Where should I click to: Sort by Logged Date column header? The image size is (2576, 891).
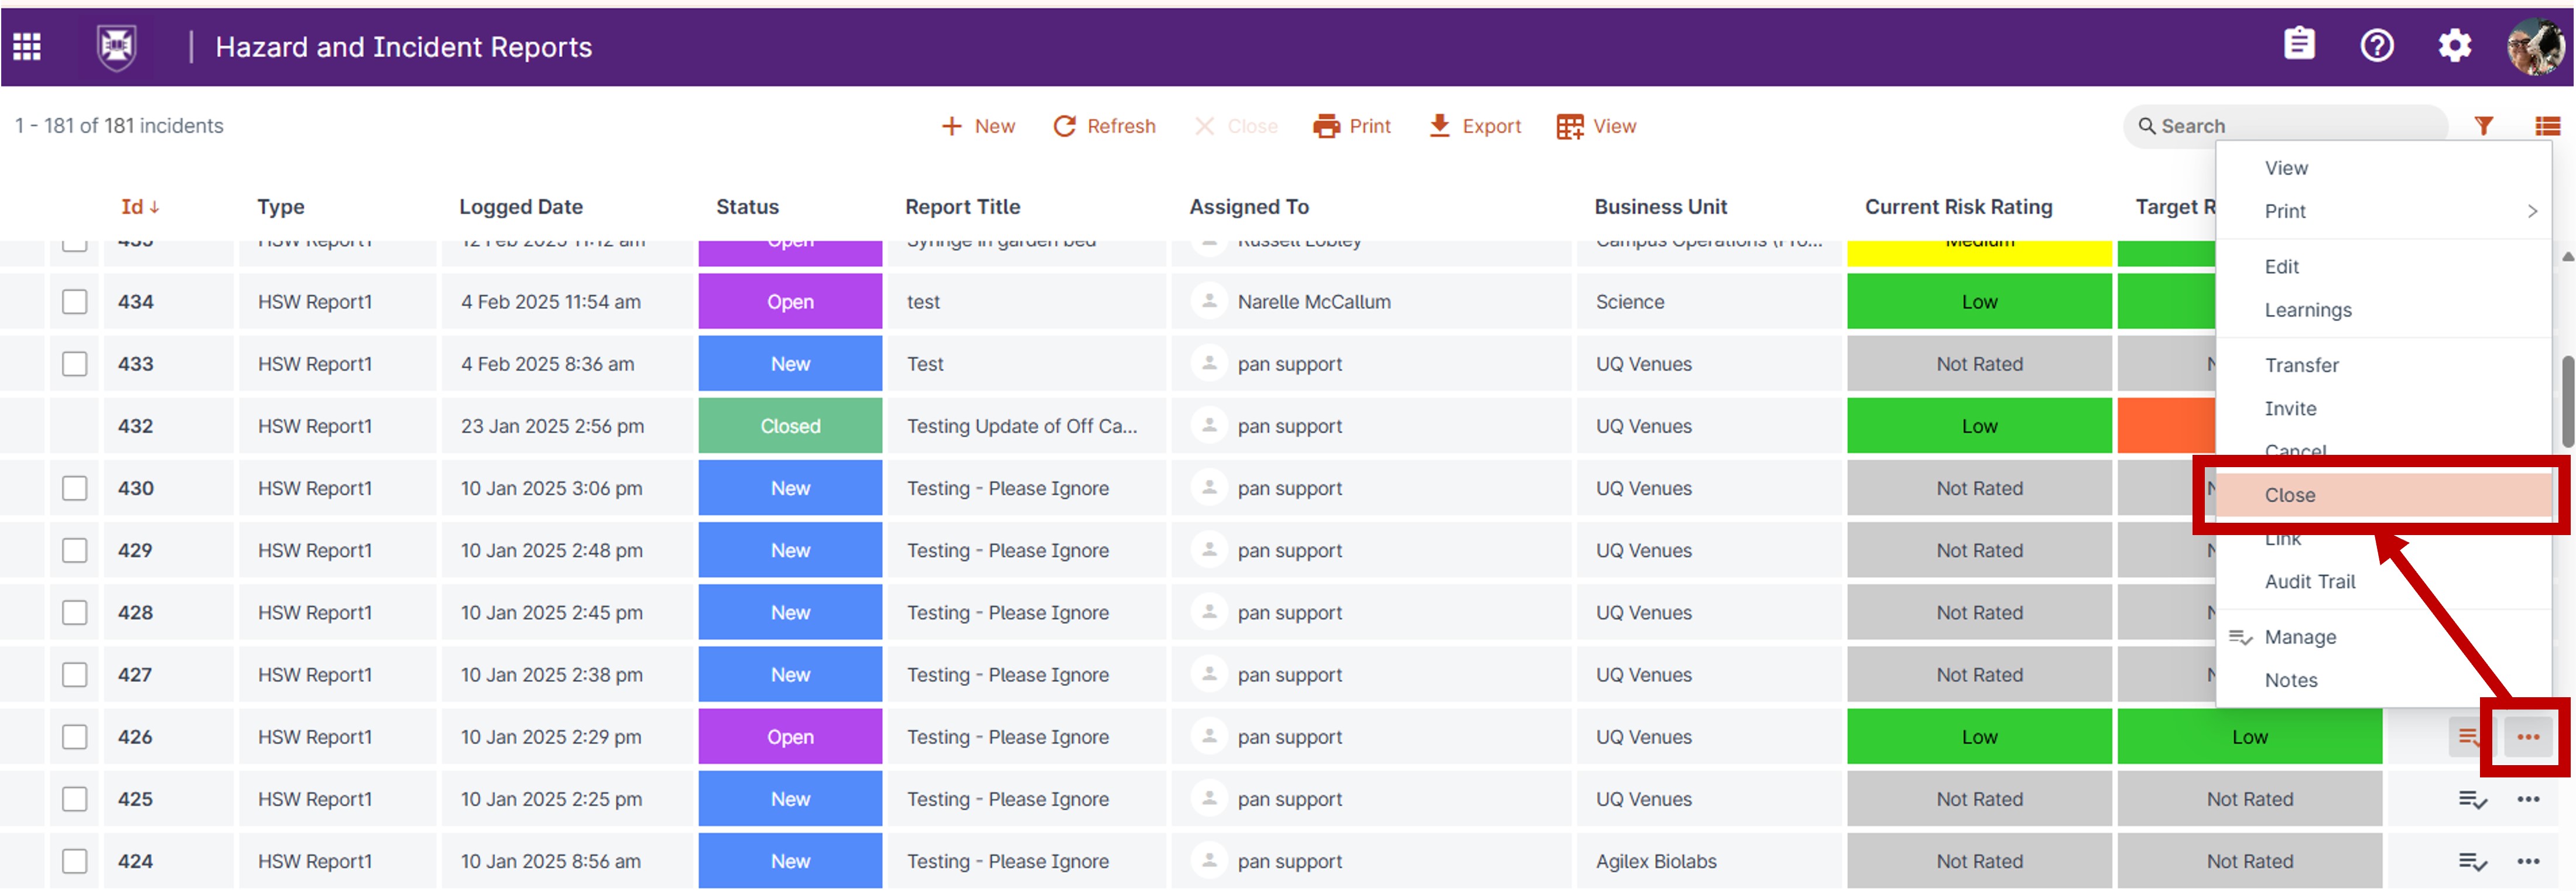point(521,207)
